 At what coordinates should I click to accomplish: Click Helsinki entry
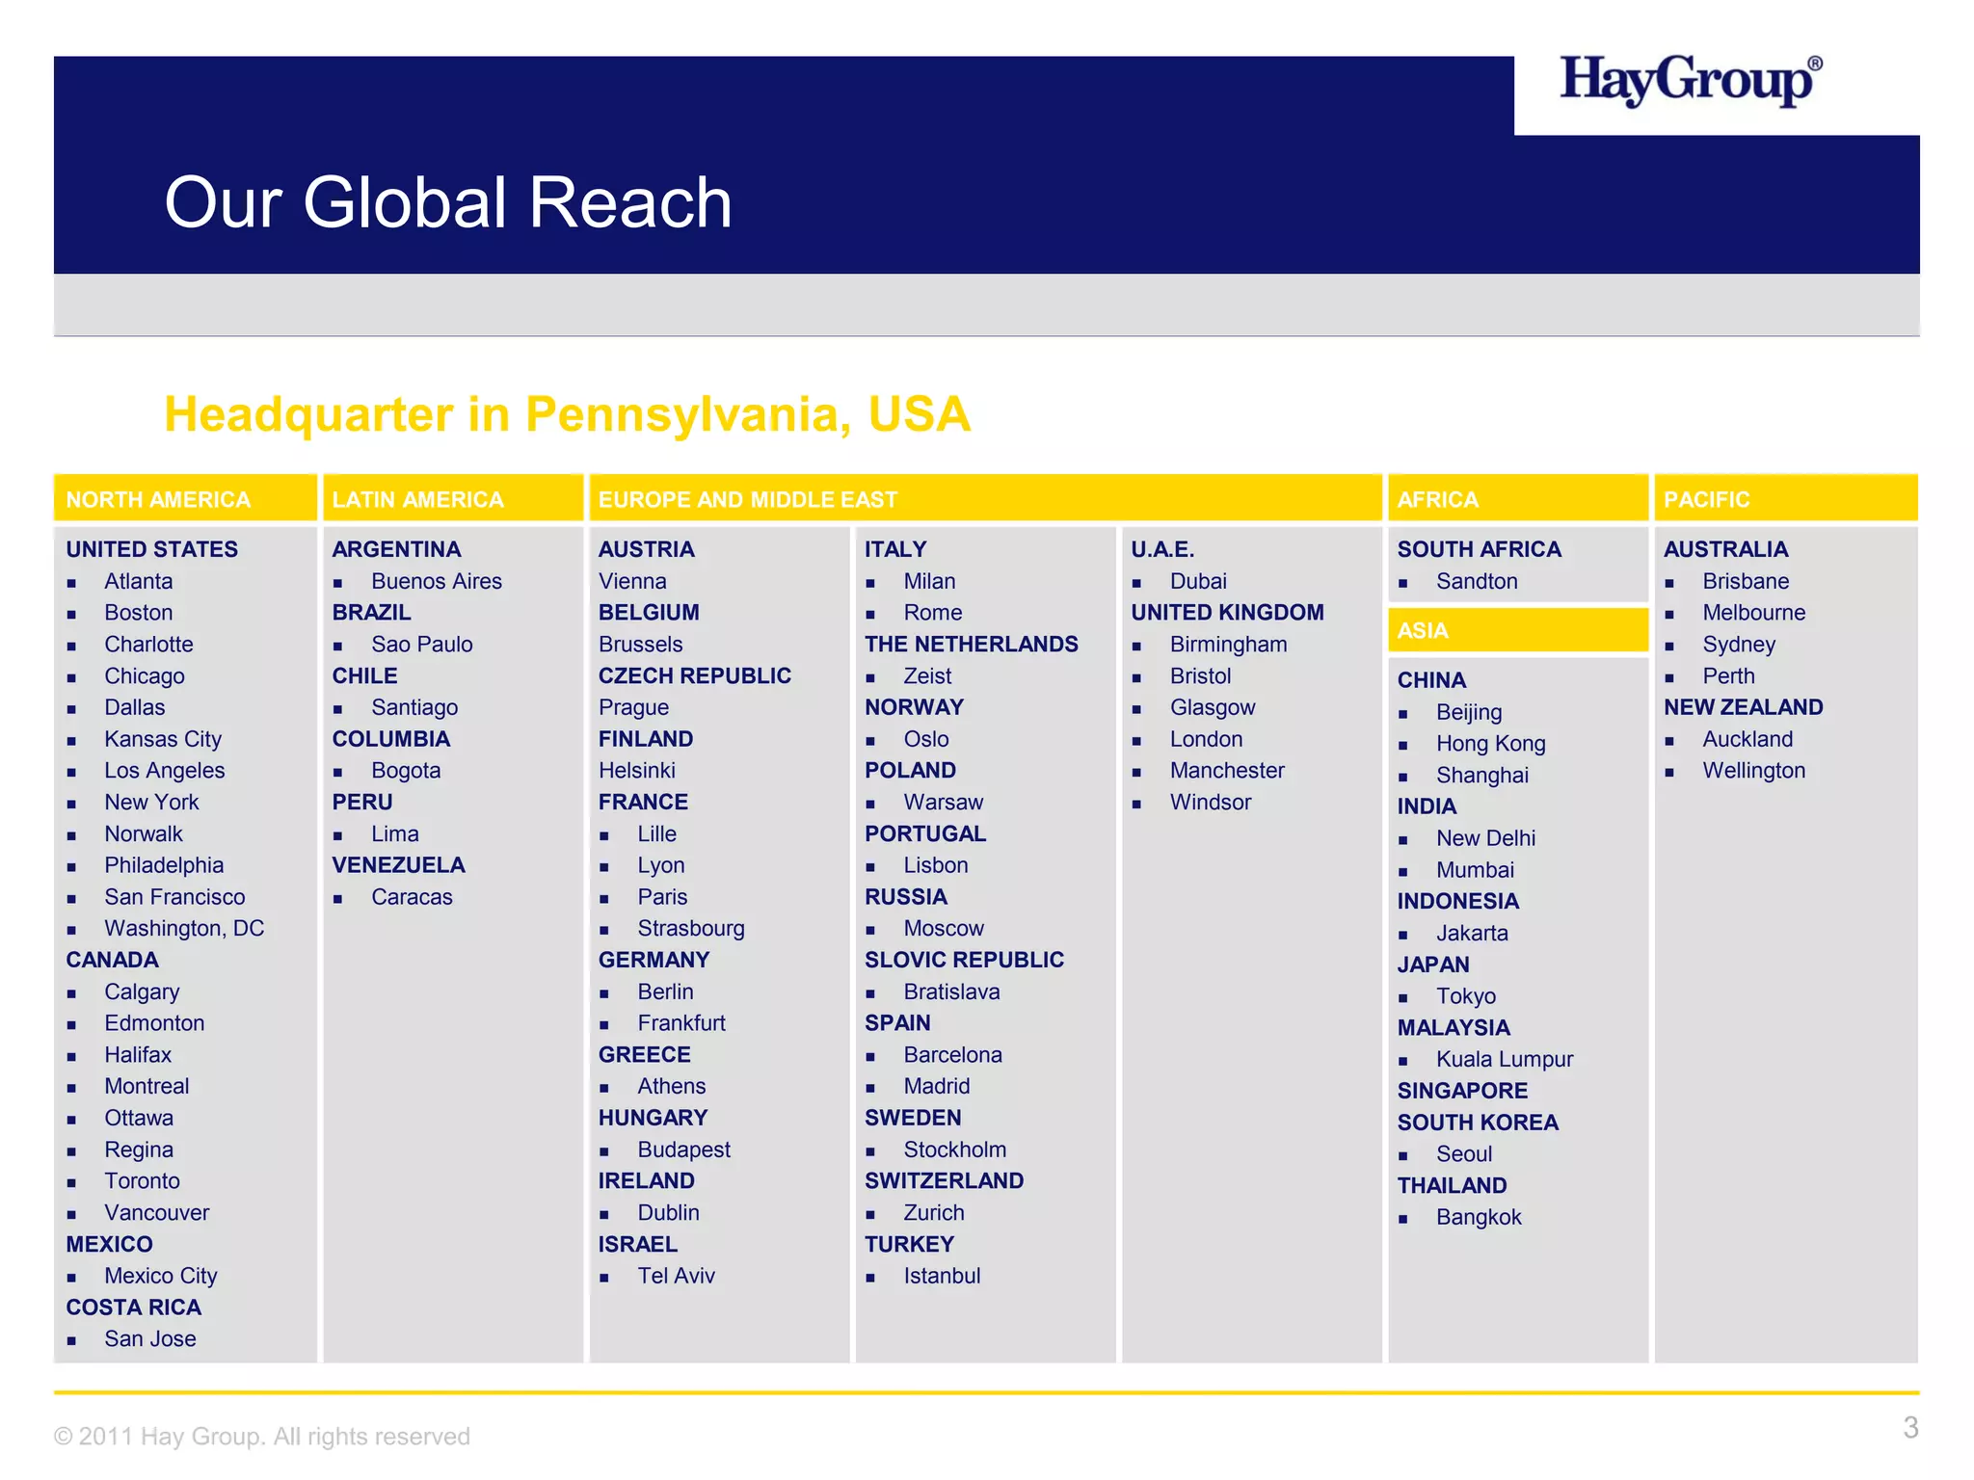pos(636,771)
